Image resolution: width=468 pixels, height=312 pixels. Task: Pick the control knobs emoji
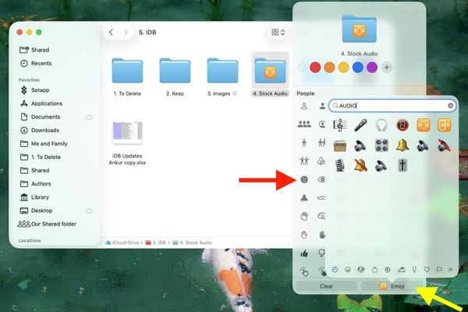click(381, 145)
